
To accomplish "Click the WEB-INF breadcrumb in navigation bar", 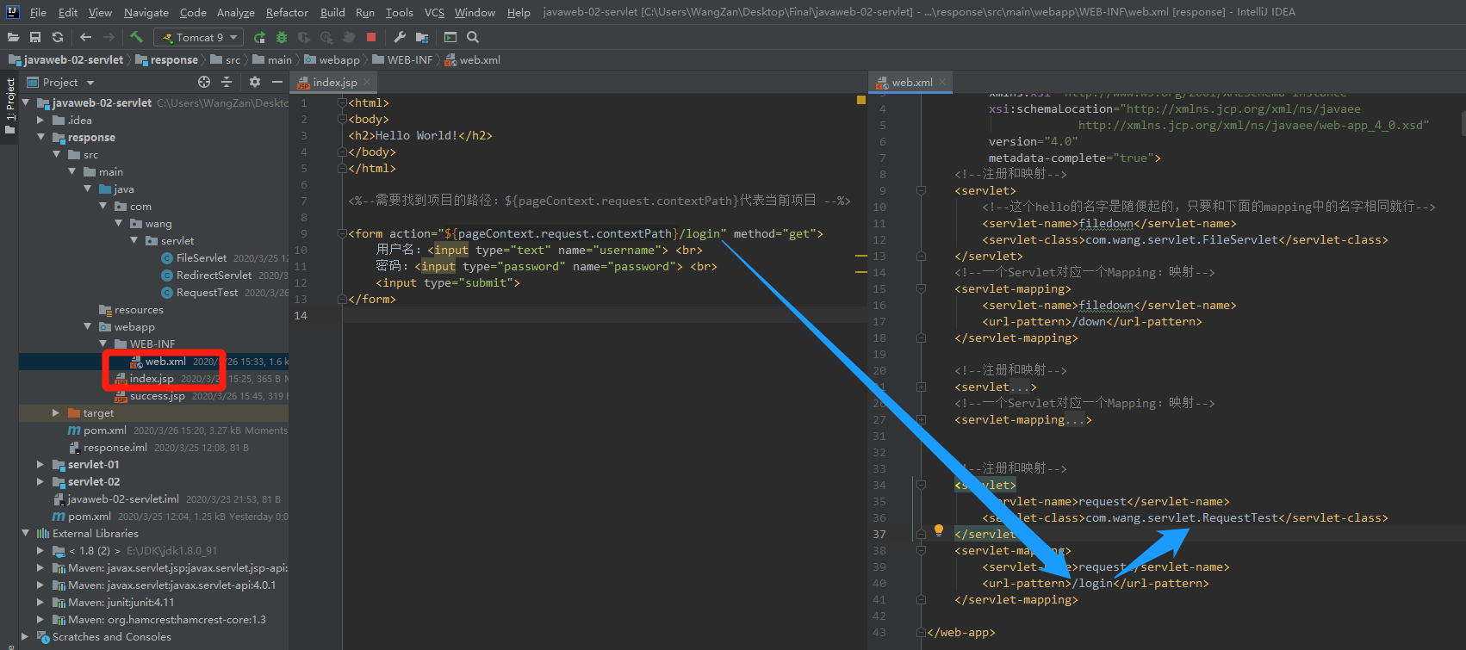I will click(409, 59).
